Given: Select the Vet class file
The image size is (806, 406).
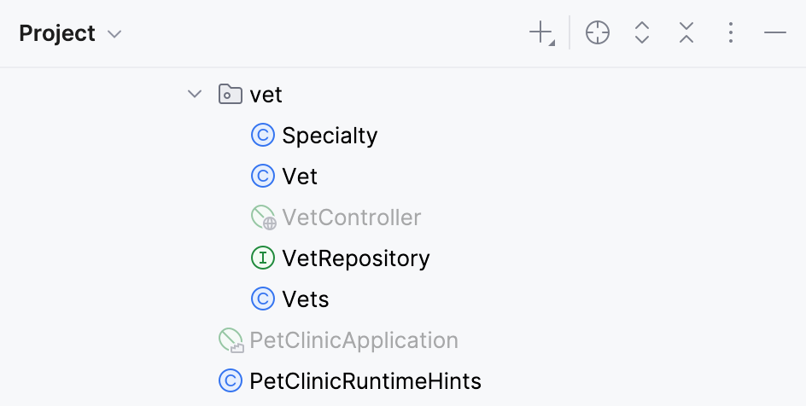Looking at the screenshot, I should coord(300,177).
